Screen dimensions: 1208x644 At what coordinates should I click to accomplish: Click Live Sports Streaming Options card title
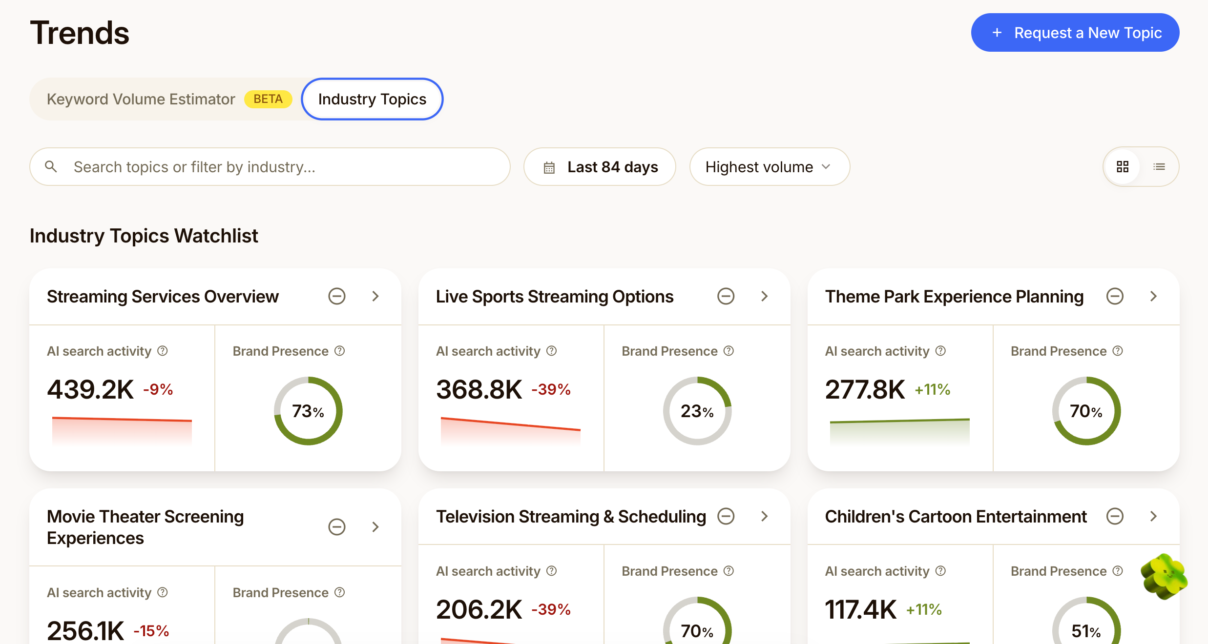555,296
